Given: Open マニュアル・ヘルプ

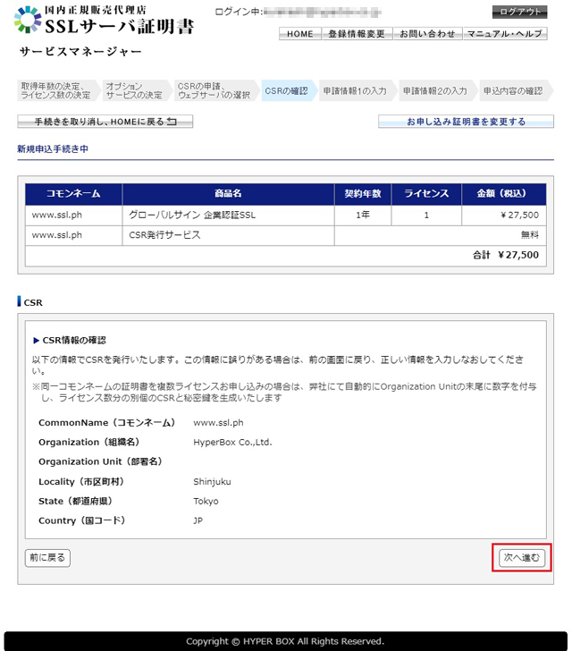Looking at the screenshot, I should pos(504,34).
